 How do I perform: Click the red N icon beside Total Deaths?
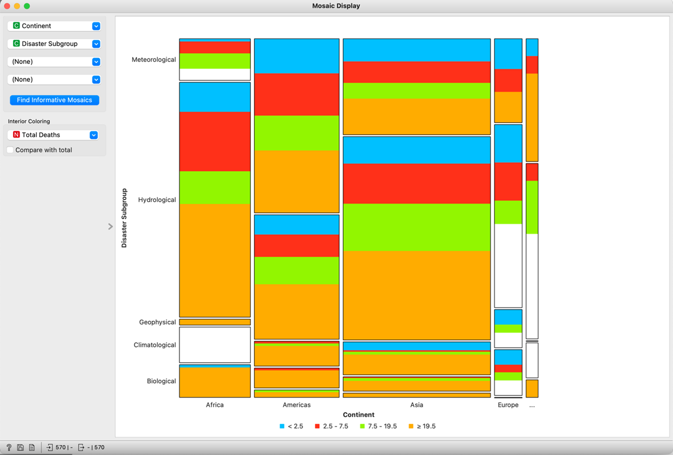point(16,135)
